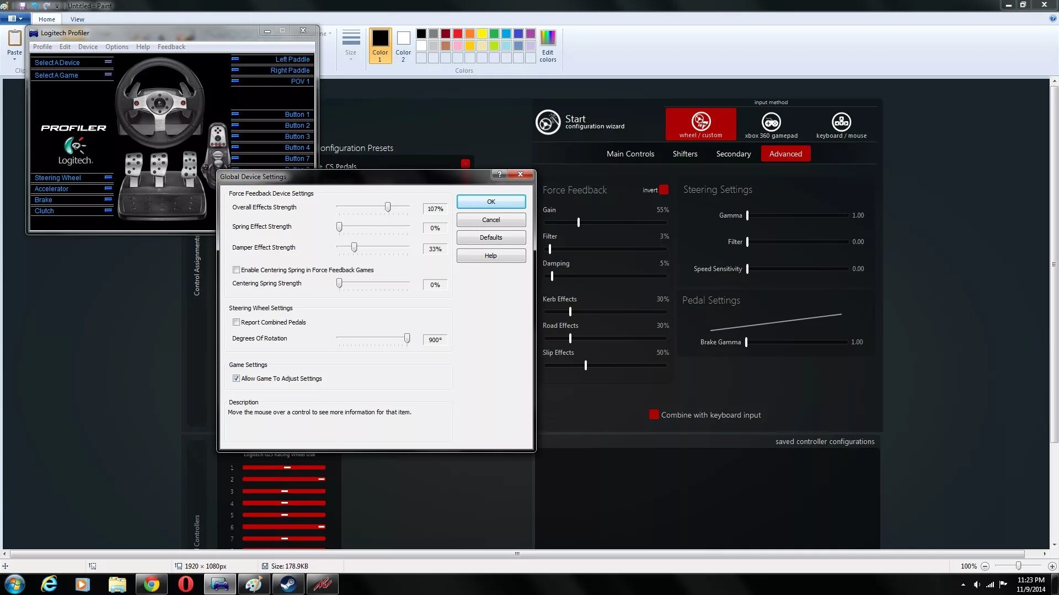The image size is (1059, 595).
Task: Open the Size dropdown in Paint ribbon
Action: [x=351, y=44]
